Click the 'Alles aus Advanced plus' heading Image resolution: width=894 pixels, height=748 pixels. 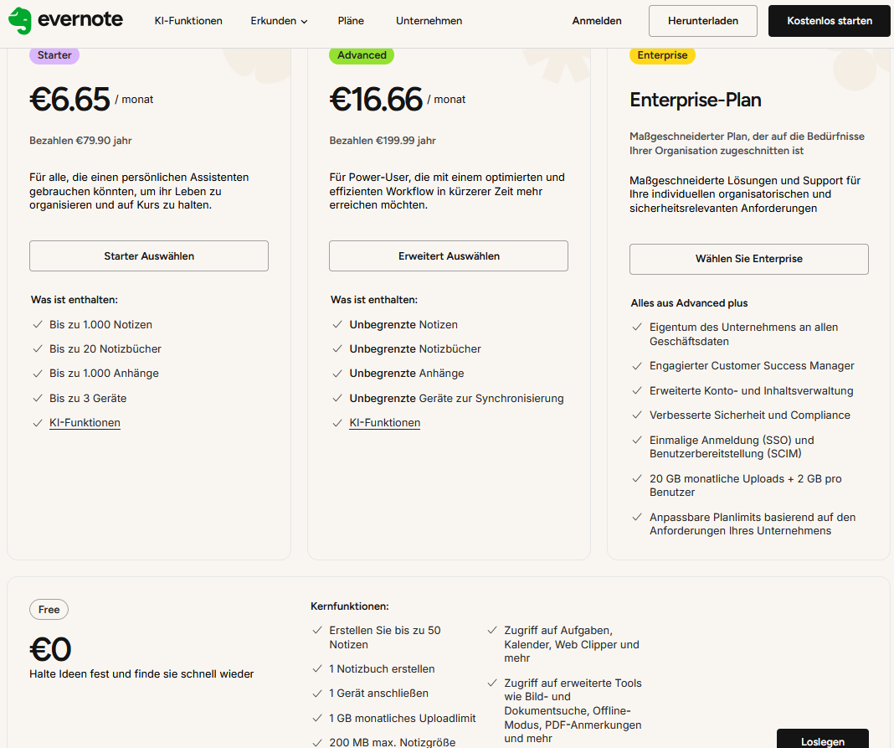point(689,303)
